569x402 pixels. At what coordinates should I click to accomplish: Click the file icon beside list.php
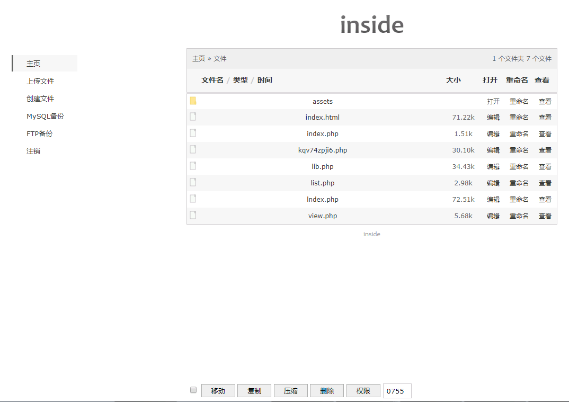193,183
